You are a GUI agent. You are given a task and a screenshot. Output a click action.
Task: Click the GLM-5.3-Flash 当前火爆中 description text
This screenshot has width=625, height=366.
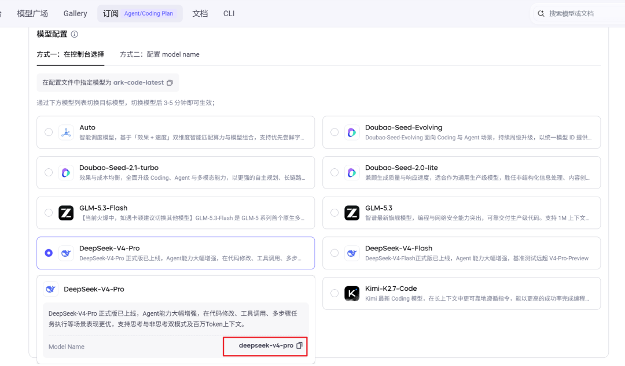[192, 218]
